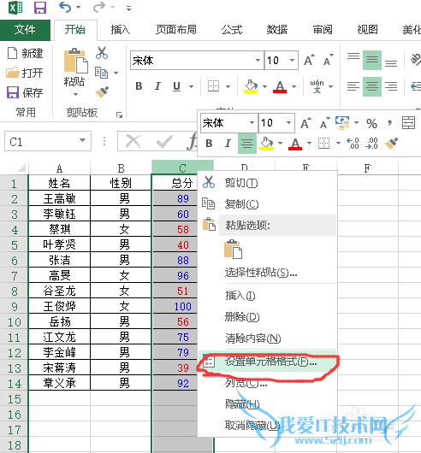Select the column A header
The height and width of the screenshot is (453, 421).
click(59, 168)
